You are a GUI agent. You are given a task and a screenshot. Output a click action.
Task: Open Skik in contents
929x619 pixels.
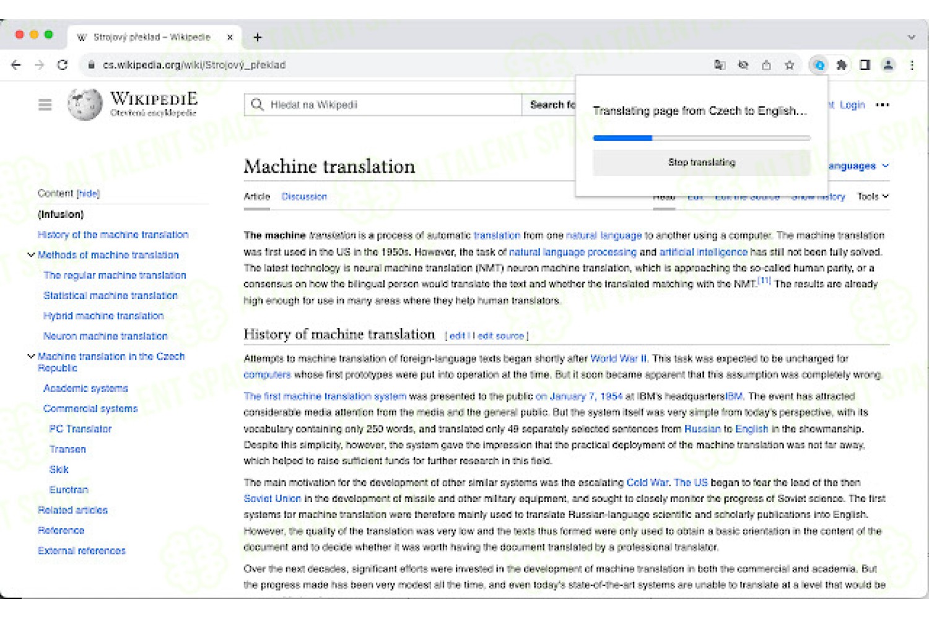(x=59, y=470)
